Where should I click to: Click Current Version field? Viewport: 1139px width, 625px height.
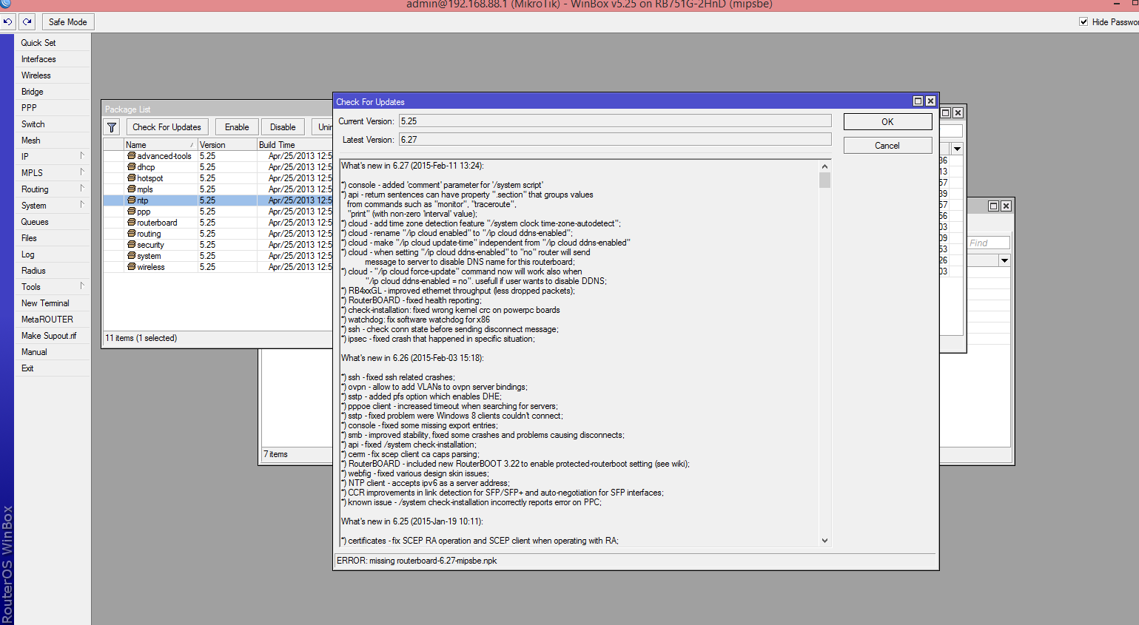tap(615, 121)
